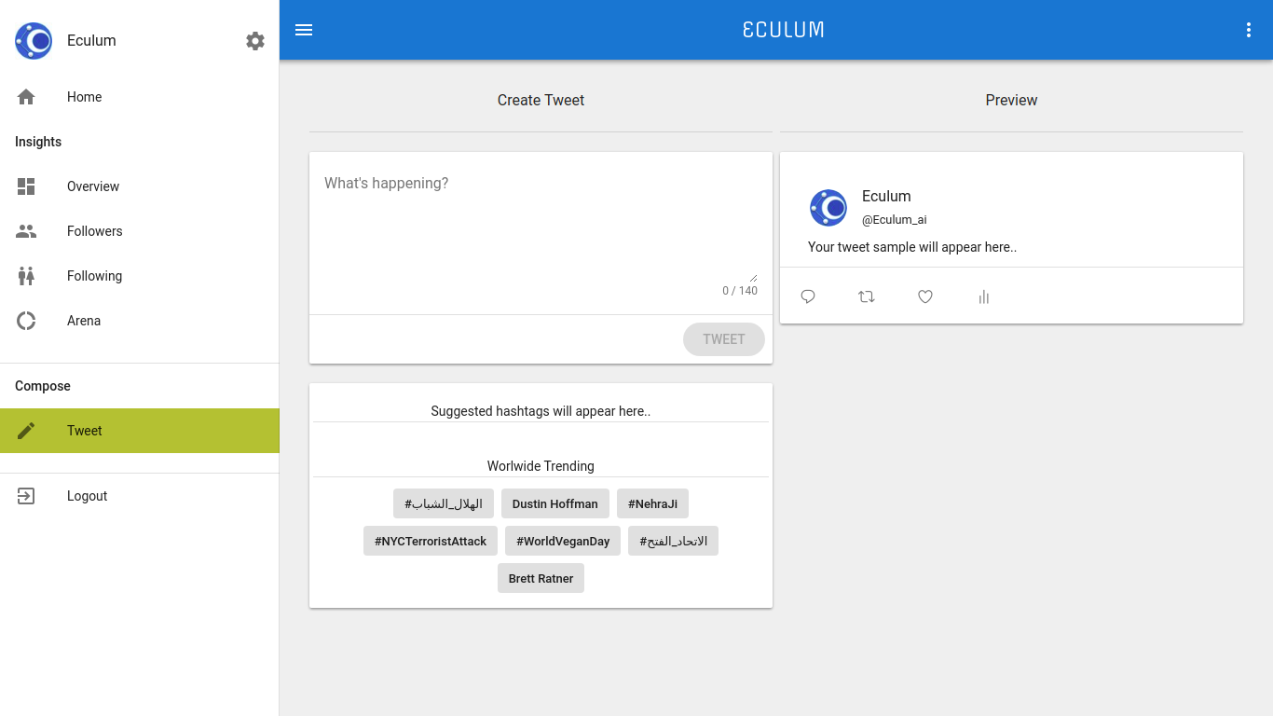This screenshot has width=1273, height=716.
Task: Go to Home in the sidebar
Action: [x=140, y=97]
